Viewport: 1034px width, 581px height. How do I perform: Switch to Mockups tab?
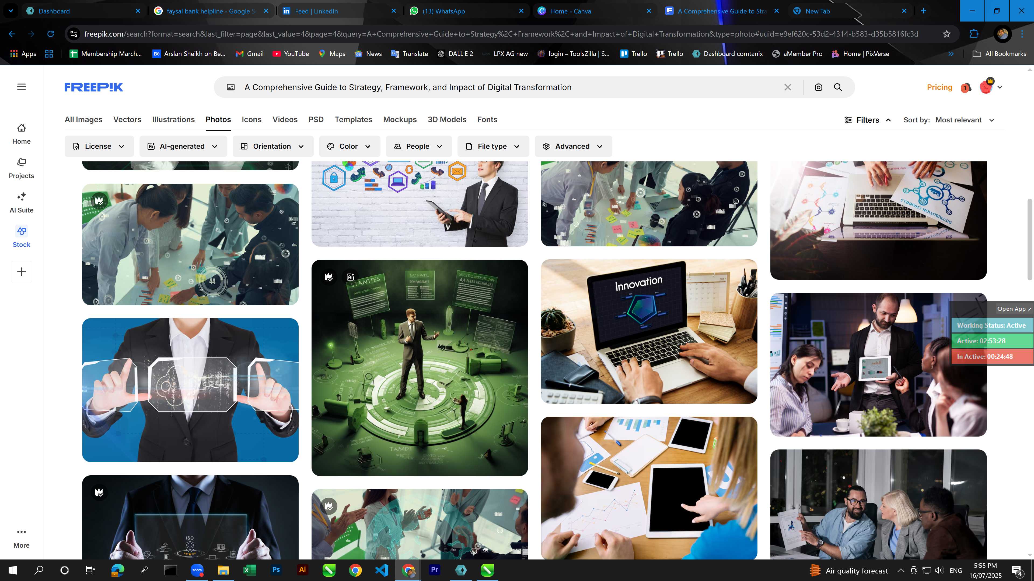[x=400, y=119]
